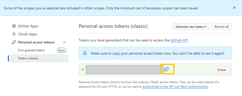This screenshot has height=96, width=242.
Task: Click the OAuth Apps person icon
Action: [14, 34]
